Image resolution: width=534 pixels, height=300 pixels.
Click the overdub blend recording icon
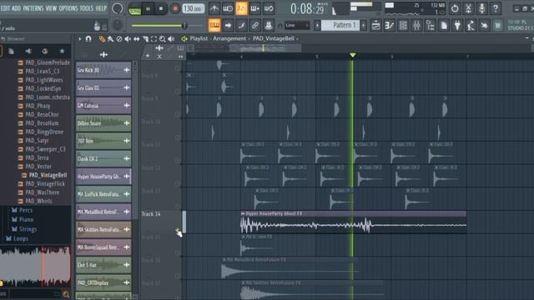tap(255, 8)
